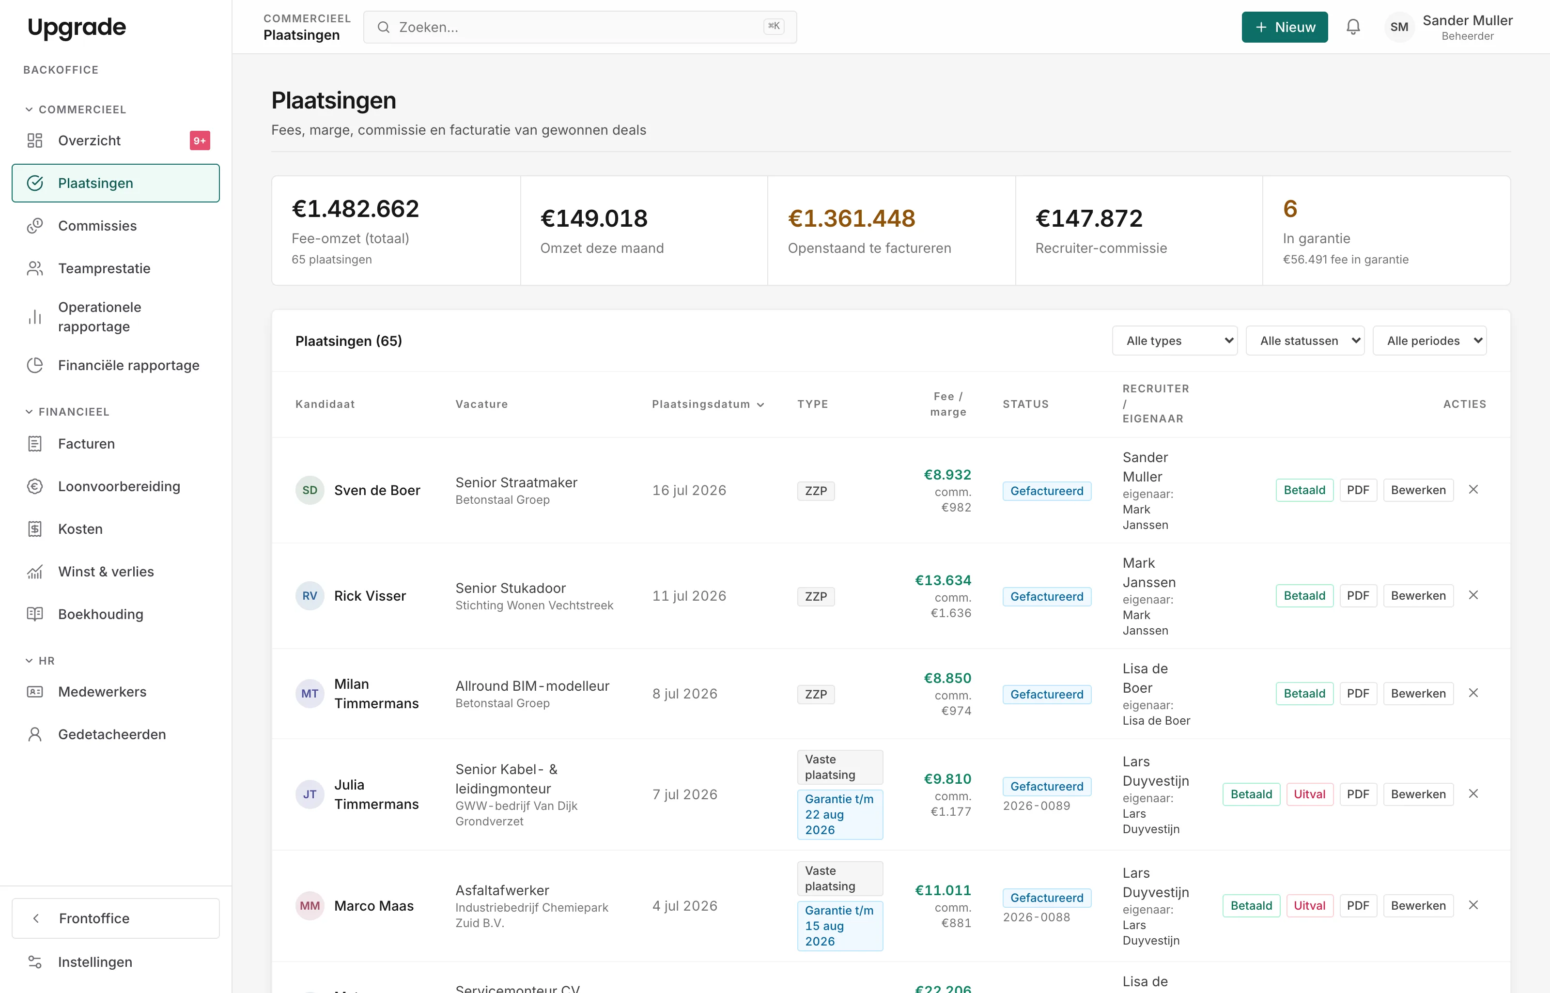
Task: Click the Operationele rapportage bar chart icon
Action: point(35,317)
